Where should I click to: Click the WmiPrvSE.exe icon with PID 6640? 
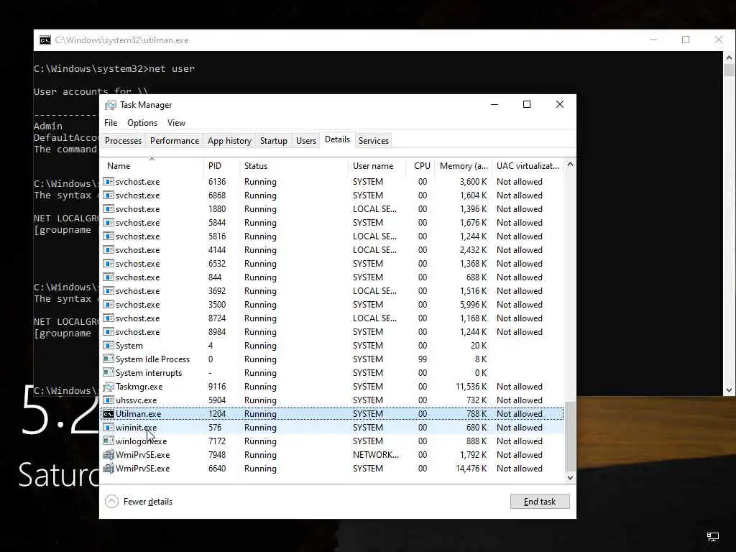click(x=109, y=469)
